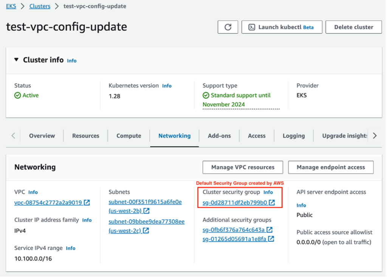Open subnet-09bbee9dea77308ee link
This screenshot has height=277, width=387.
(147, 222)
